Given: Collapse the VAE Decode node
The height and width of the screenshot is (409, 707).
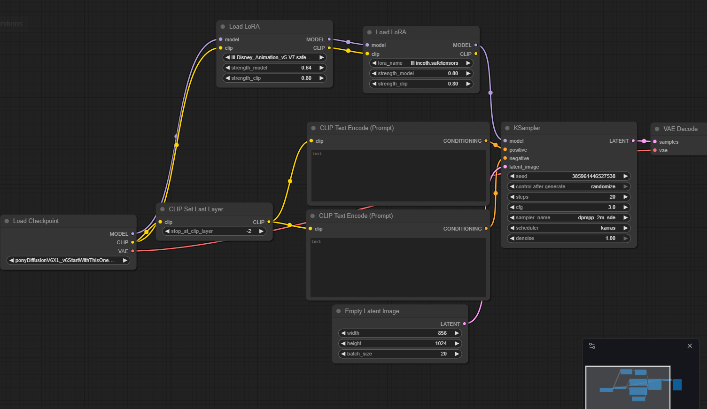Looking at the screenshot, I should click(657, 129).
